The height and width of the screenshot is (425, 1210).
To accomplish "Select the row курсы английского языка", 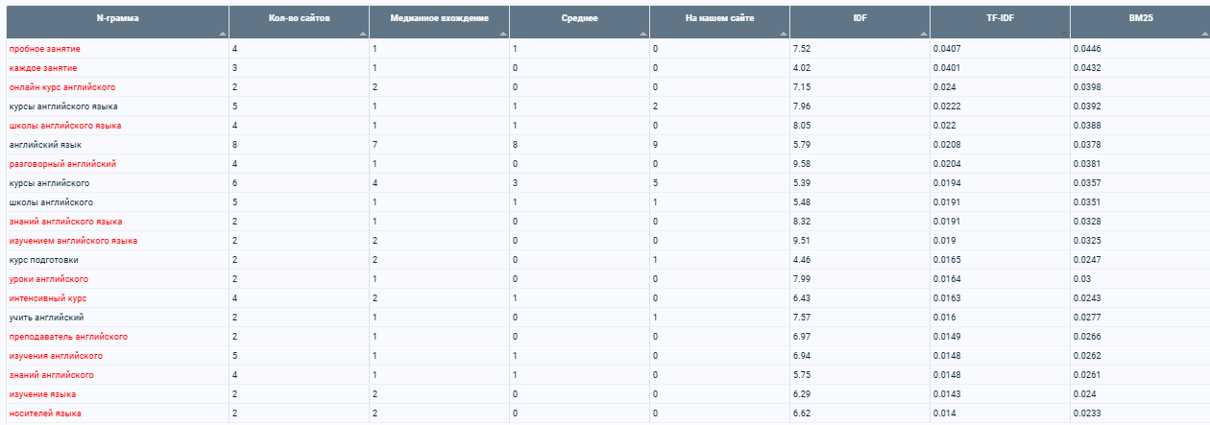I will tap(605, 106).
